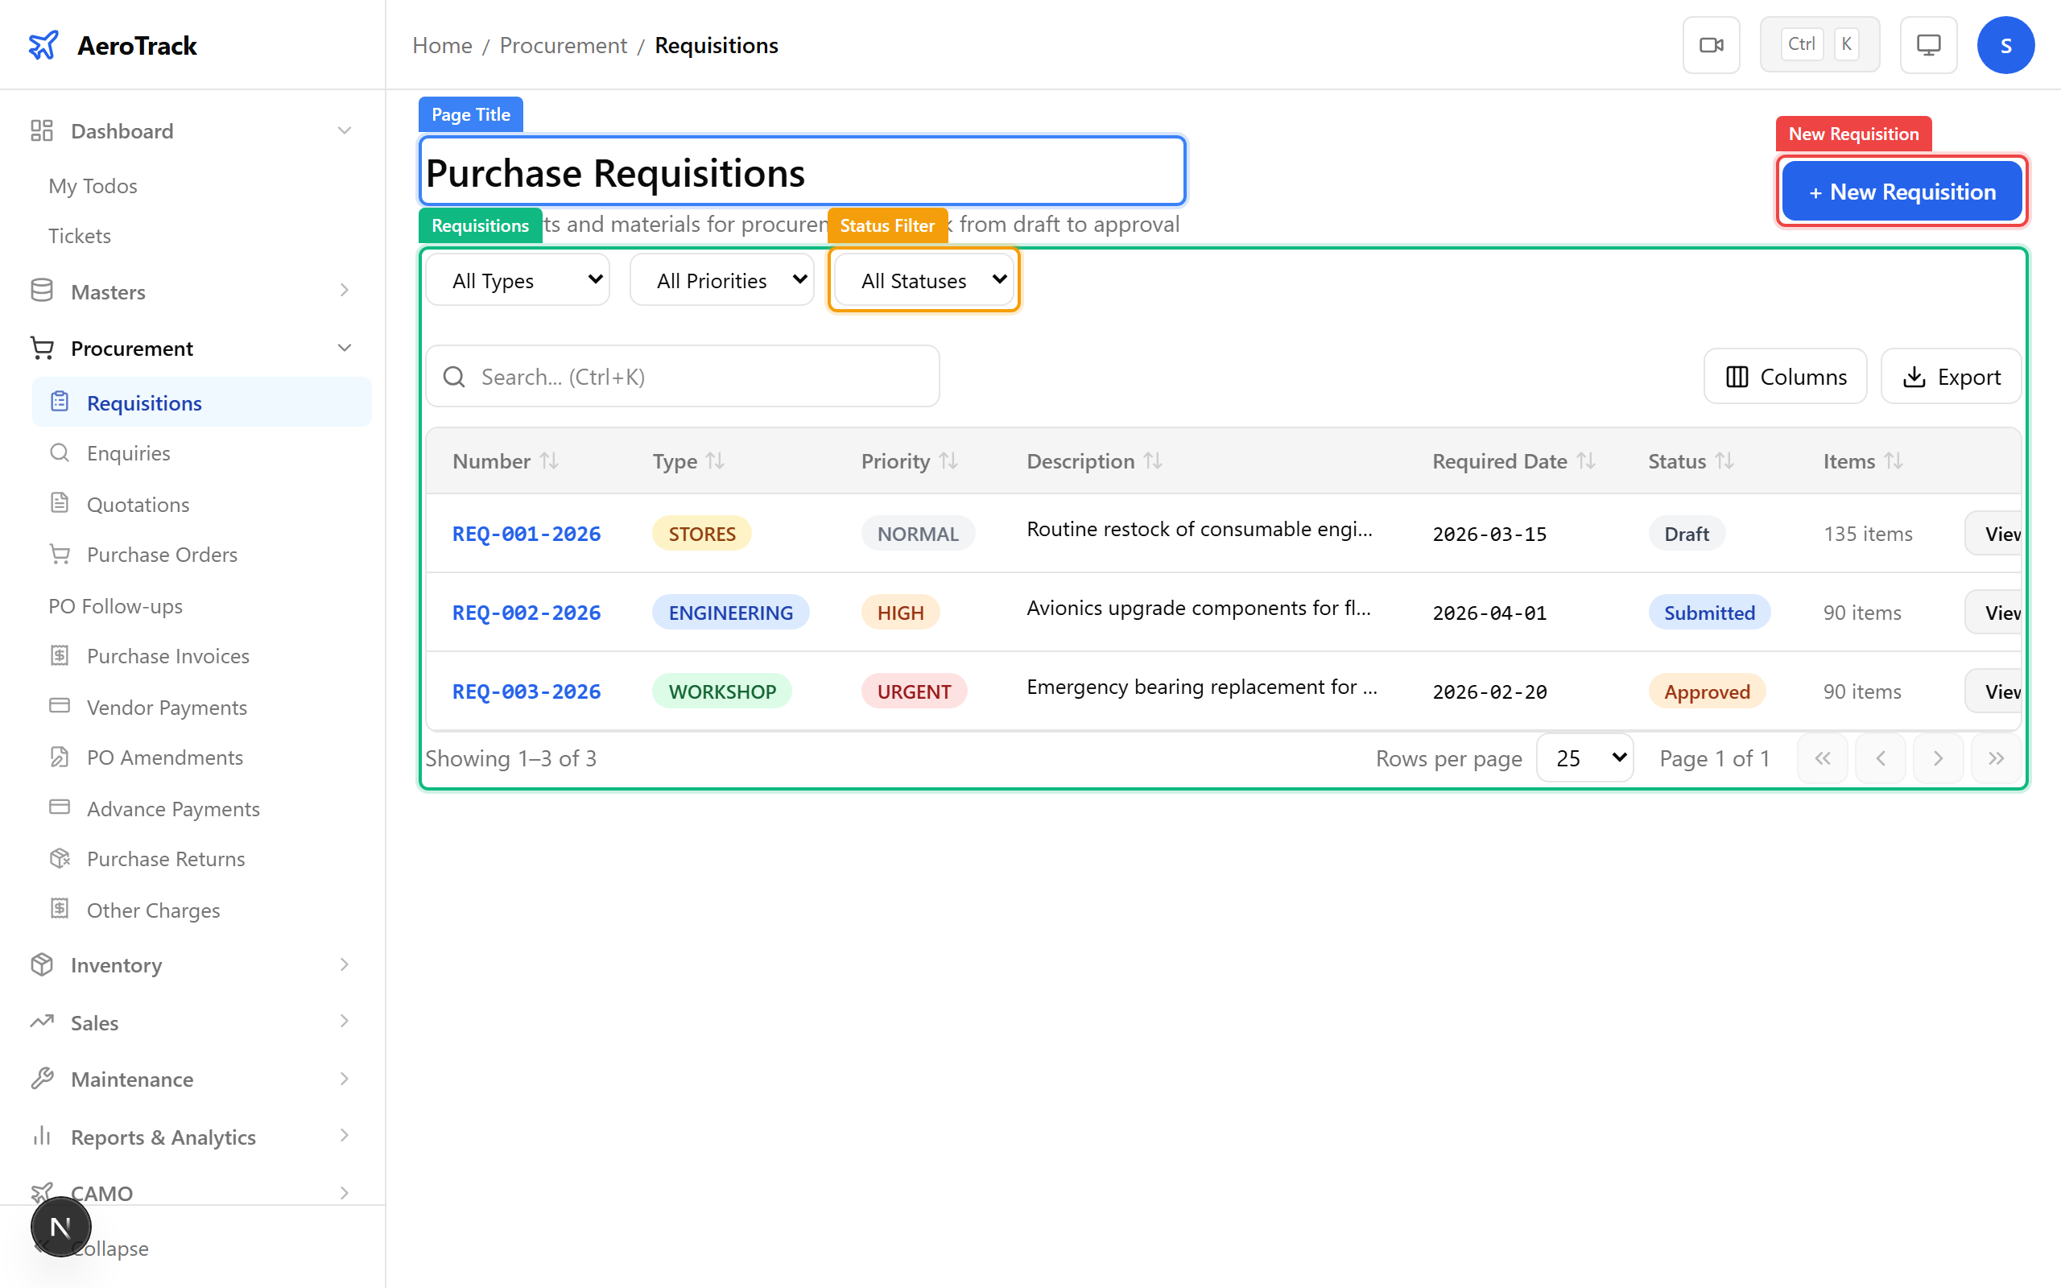Open the All Statuses dropdown

923,279
